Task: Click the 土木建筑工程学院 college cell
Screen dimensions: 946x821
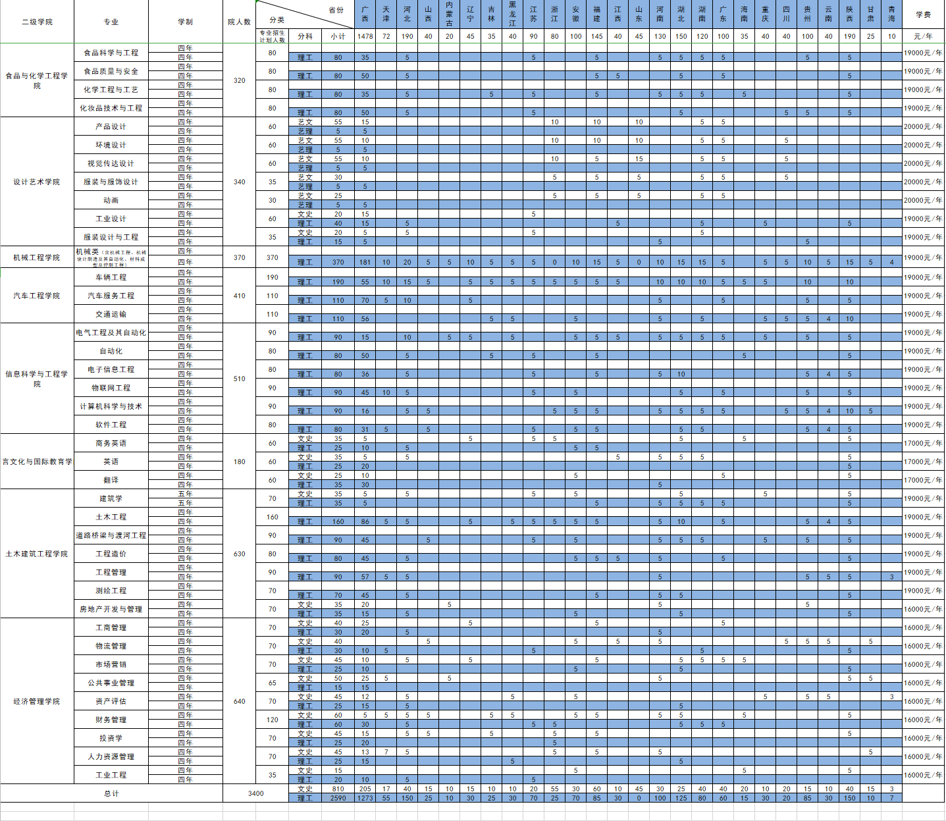Action: click(x=37, y=554)
